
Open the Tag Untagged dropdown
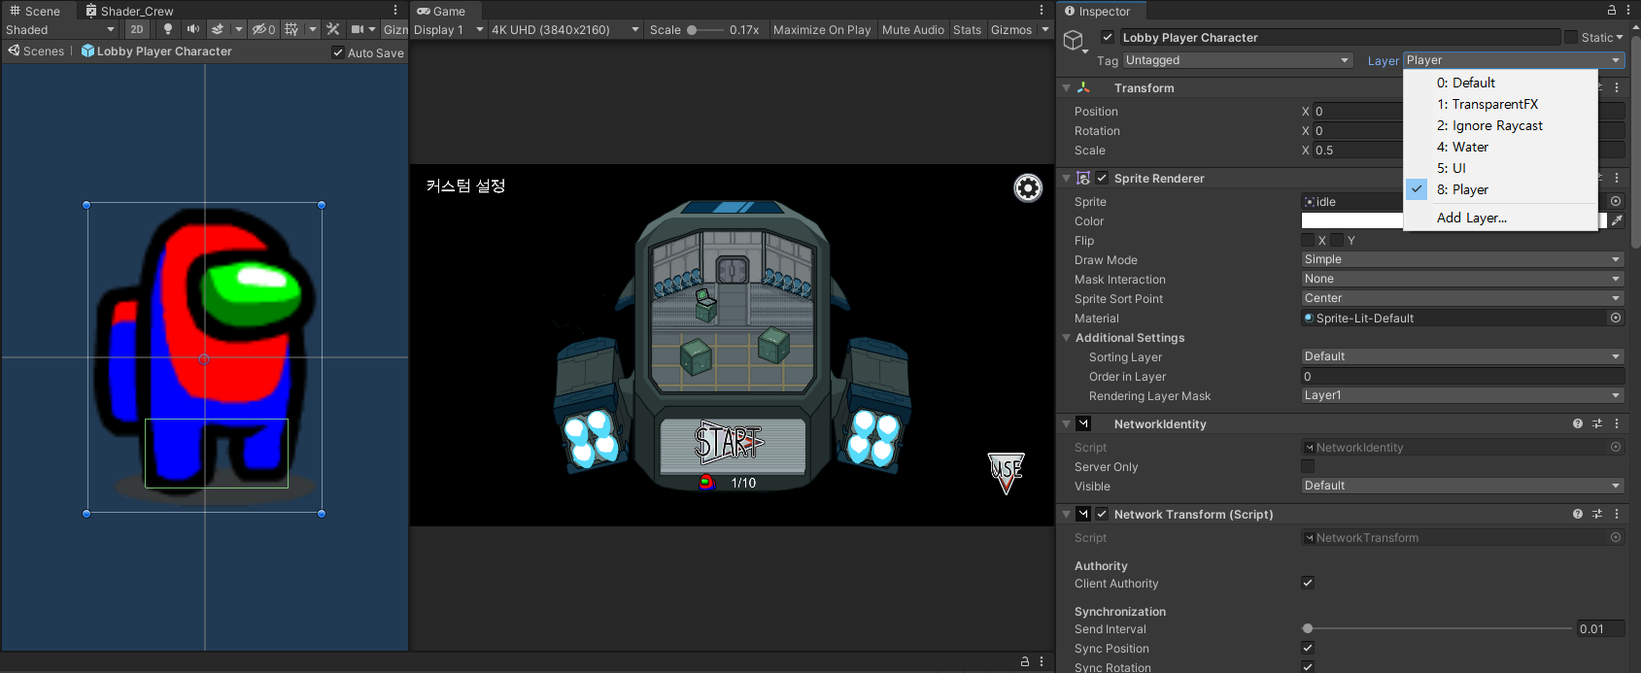pos(1238,60)
